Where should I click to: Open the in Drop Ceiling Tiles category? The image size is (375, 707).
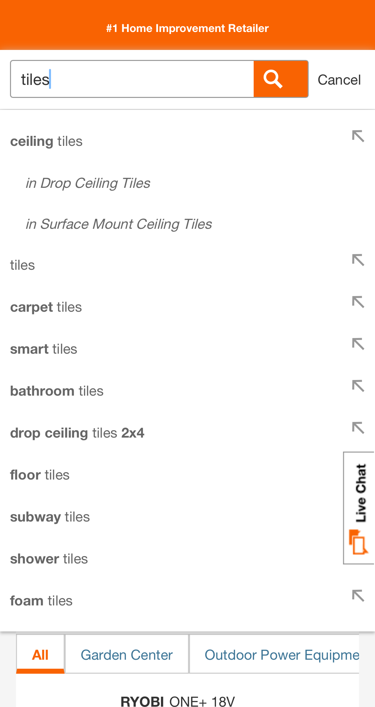[x=88, y=182]
